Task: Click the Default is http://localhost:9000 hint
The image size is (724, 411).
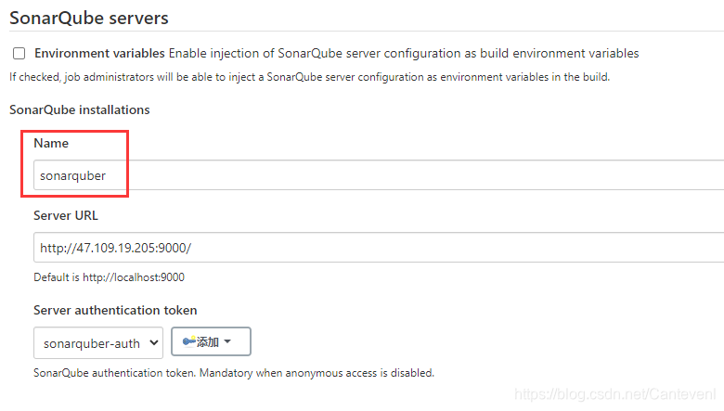Action: click(109, 277)
